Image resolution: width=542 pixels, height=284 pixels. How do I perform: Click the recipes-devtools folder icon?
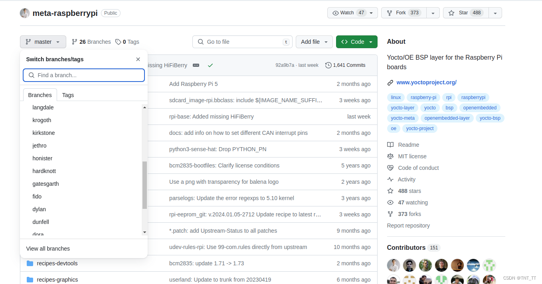(x=30, y=263)
